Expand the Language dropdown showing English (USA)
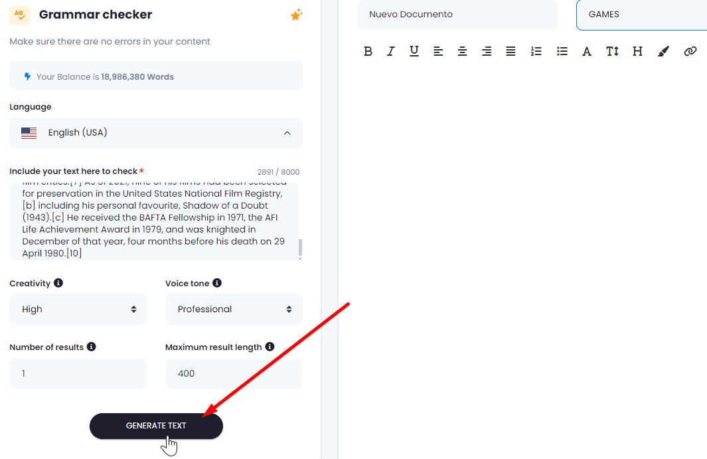Image resolution: width=707 pixels, height=459 pixels. tap(156, 133)
